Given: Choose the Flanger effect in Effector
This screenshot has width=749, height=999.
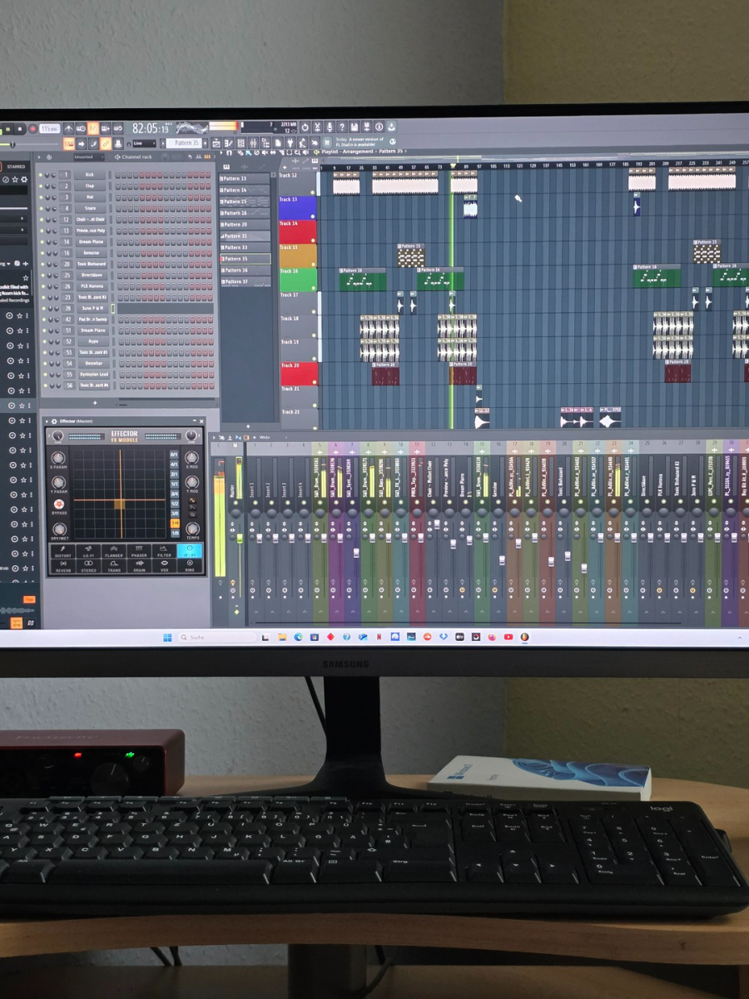Looking at the screenshot, I should pyautogui.click(x=114, y=551).
